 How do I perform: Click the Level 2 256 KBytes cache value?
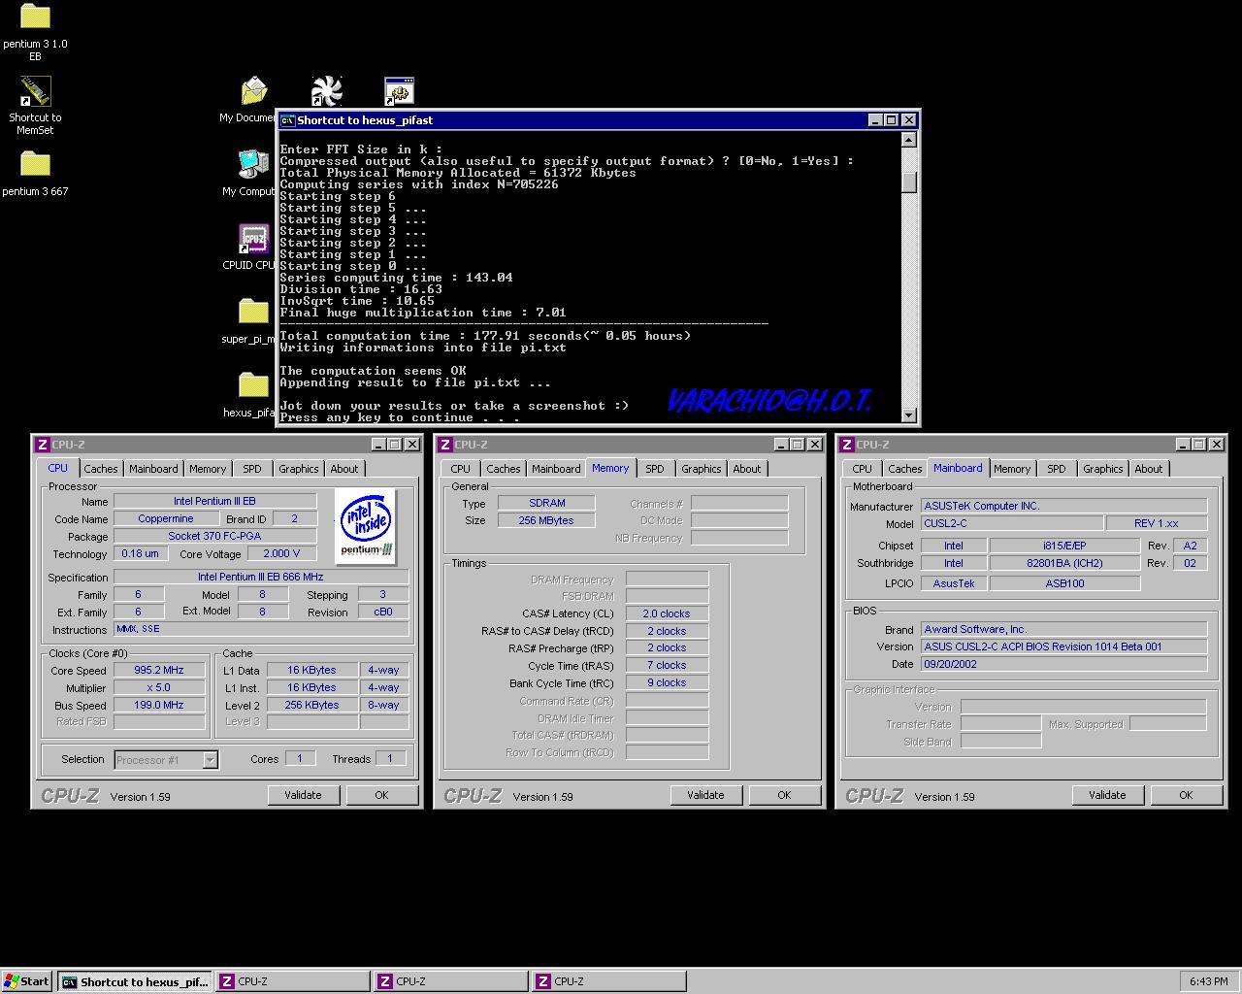pos(312,705)
